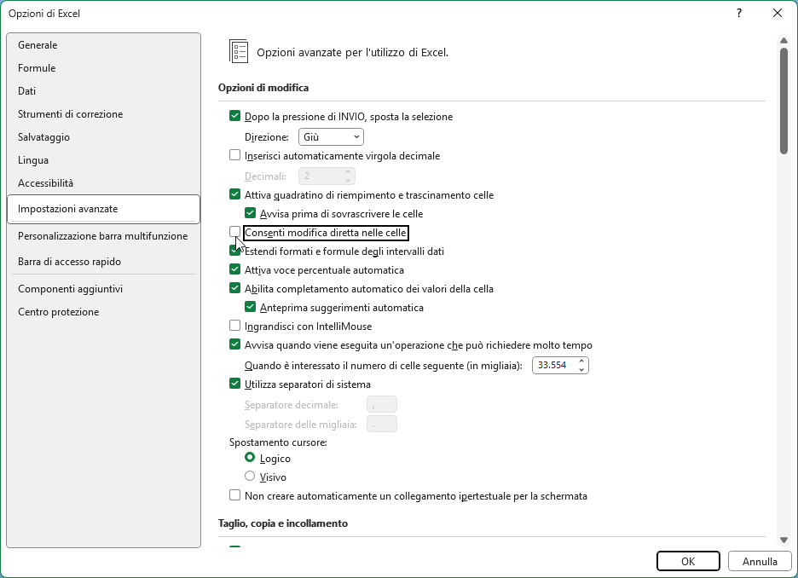Screen dimensions: 798x578
Task: Check 'Consenti modifica diretta nelle celle'
Action: tap(234, 232)
